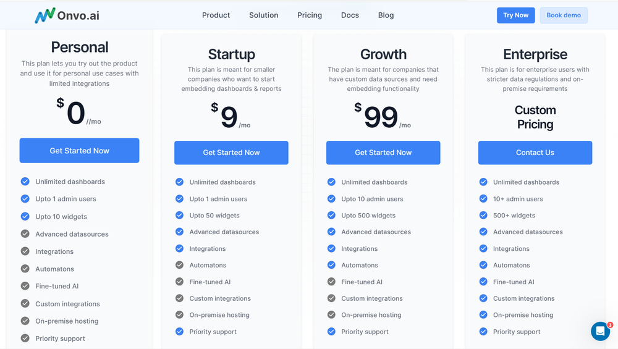Click Personal plan grey Priority support checkmark
Screen dimensions: 618x349
coord(25,338)
